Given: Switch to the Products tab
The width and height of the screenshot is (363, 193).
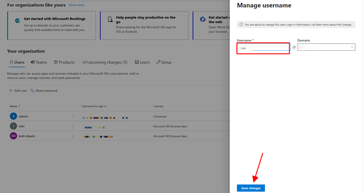Looking at the screenshot, I should (x=64, y=62).
